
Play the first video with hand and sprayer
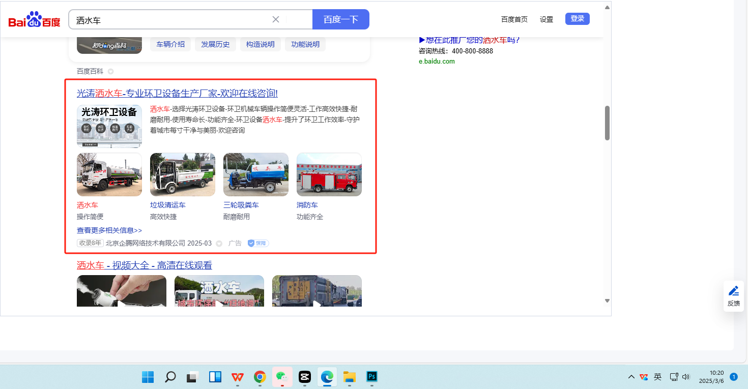122,291
